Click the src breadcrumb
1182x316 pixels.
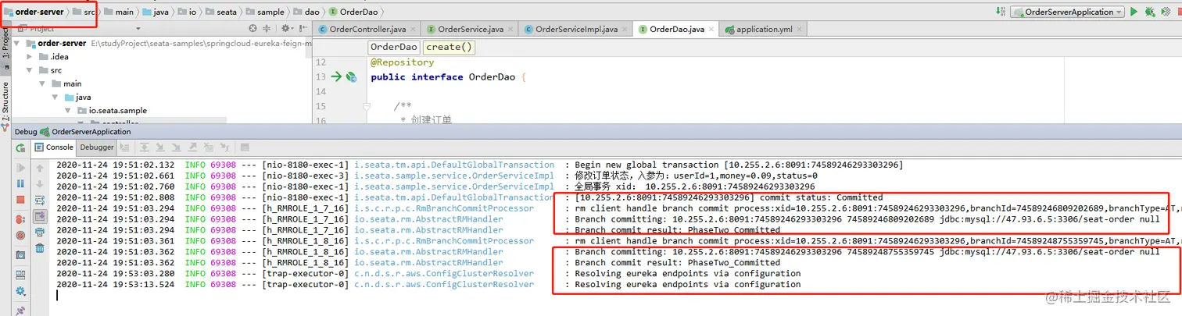click(x=84, y=12)
